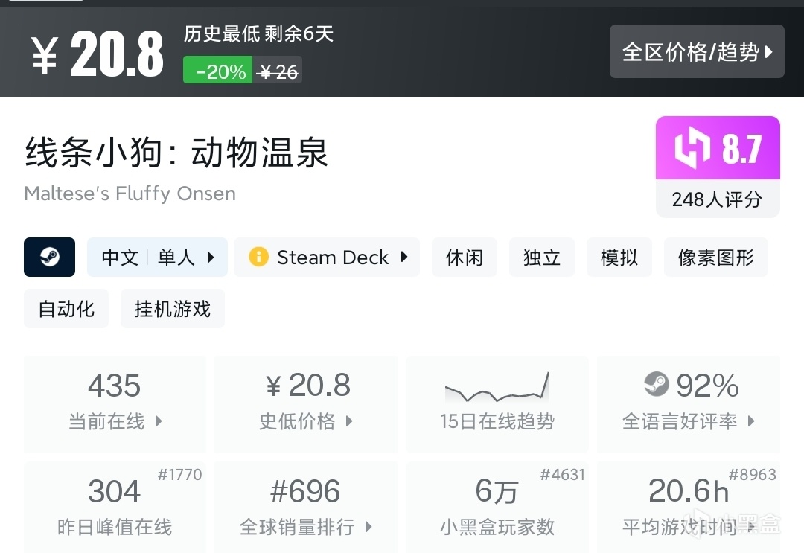Select the 像素图形 tag
The image size is (804, 553).
(x=716, y=258)
